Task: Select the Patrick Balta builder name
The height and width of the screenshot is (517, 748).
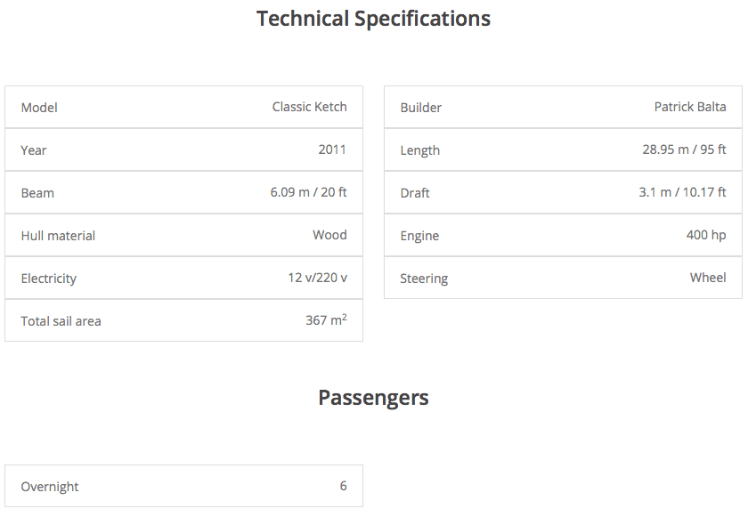Action: point(690,107)
